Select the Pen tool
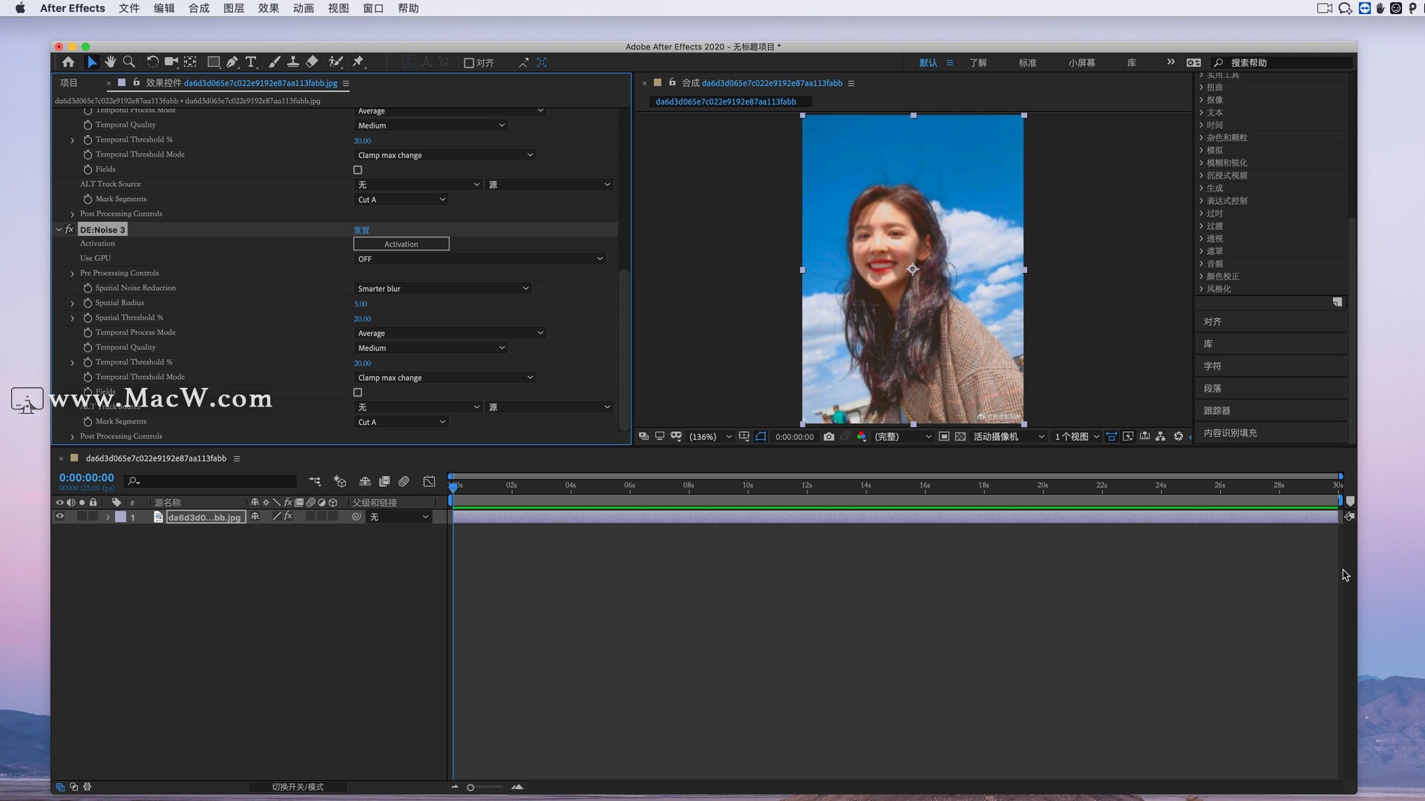Image resolution: width=1425 pixels, height=801 pixels. click(x=232, y=62)
